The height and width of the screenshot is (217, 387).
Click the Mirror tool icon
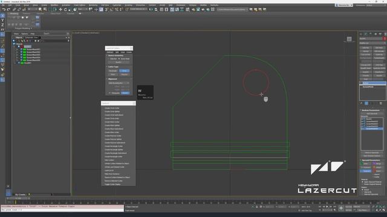[151, 10]
